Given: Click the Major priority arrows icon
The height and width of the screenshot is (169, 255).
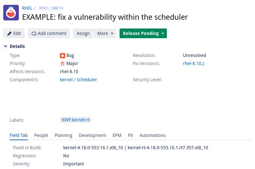Looking at the screenshot, I should tap(63, 63).
